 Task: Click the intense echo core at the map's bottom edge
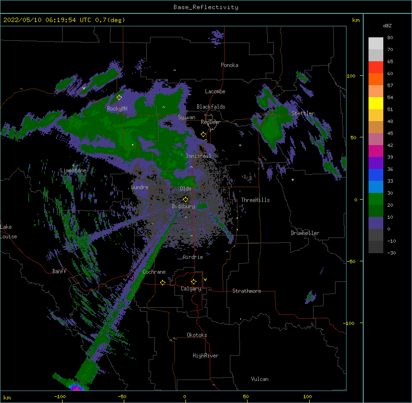coord(76,388)
